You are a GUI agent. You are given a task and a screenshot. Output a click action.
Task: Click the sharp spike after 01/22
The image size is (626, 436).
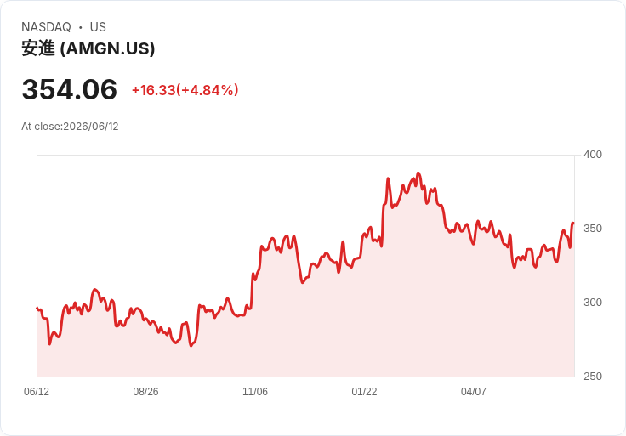point(388,178)
